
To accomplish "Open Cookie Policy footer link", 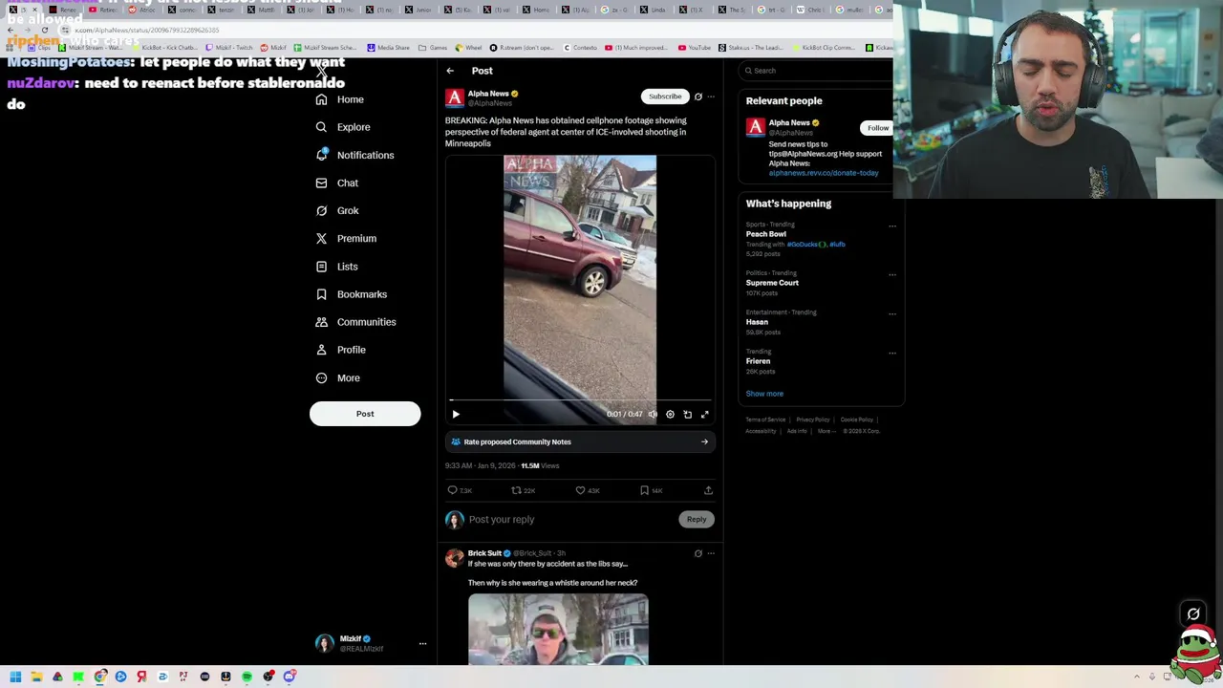I will [x=856, y=419].
